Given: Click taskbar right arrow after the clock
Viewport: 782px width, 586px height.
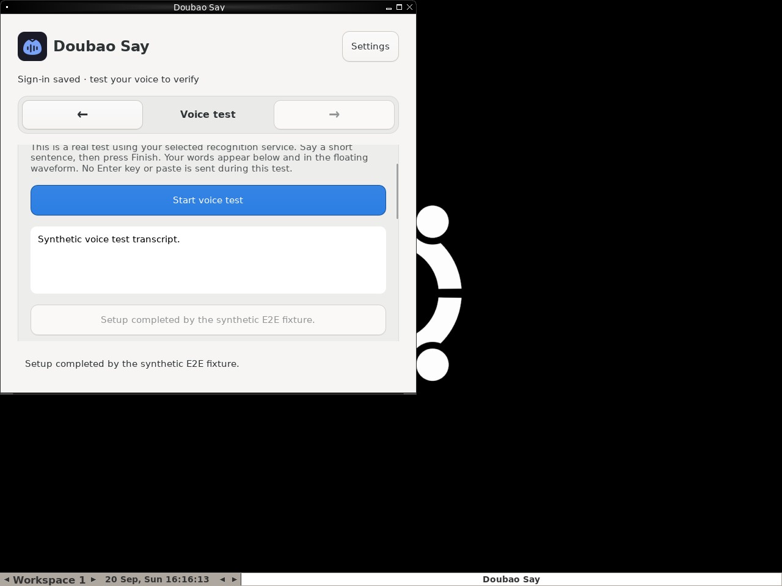Looking at the screenshot, I should tap(234, 579).
